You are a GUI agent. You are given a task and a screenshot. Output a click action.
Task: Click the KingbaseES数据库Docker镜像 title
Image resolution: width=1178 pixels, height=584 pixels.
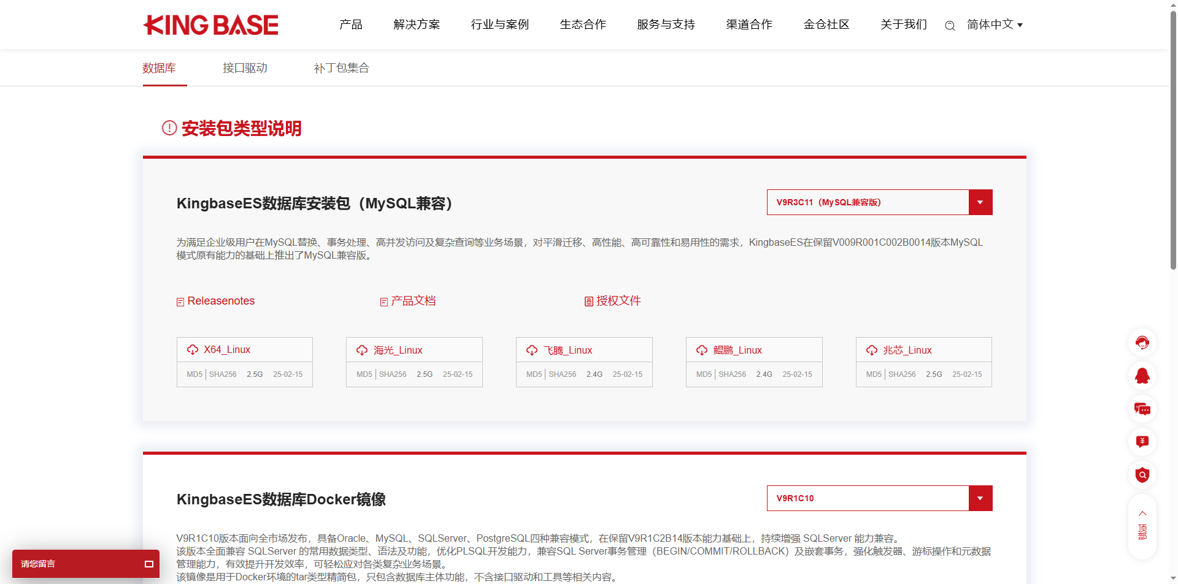pyautogui.click(x=281, y=499)
